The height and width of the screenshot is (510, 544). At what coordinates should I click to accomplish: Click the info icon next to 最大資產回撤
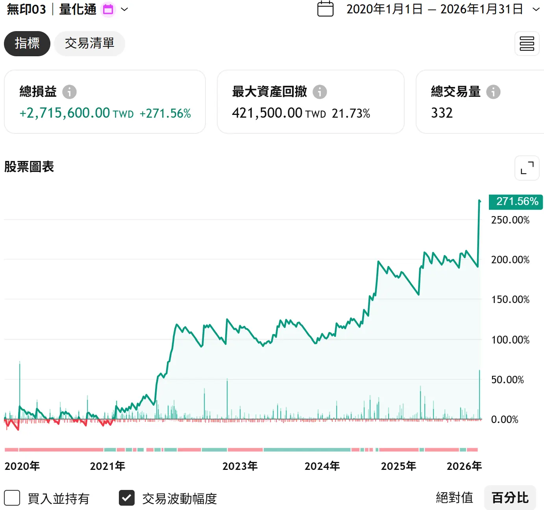coord(320,92)
